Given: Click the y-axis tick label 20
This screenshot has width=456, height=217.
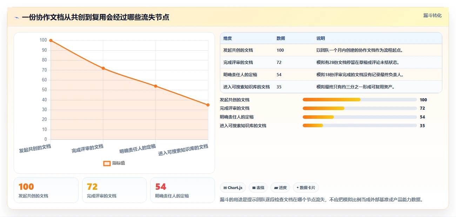Looking at the screenshot, I should 43,120.
